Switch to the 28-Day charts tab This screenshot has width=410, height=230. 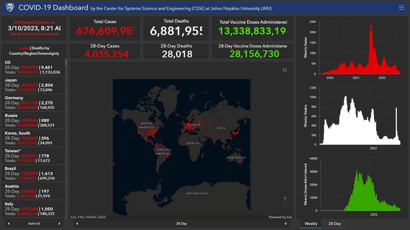click(334, 224)
